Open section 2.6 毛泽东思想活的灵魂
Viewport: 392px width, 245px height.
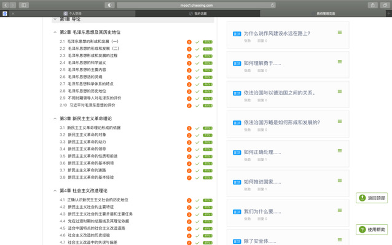point(80,77)
